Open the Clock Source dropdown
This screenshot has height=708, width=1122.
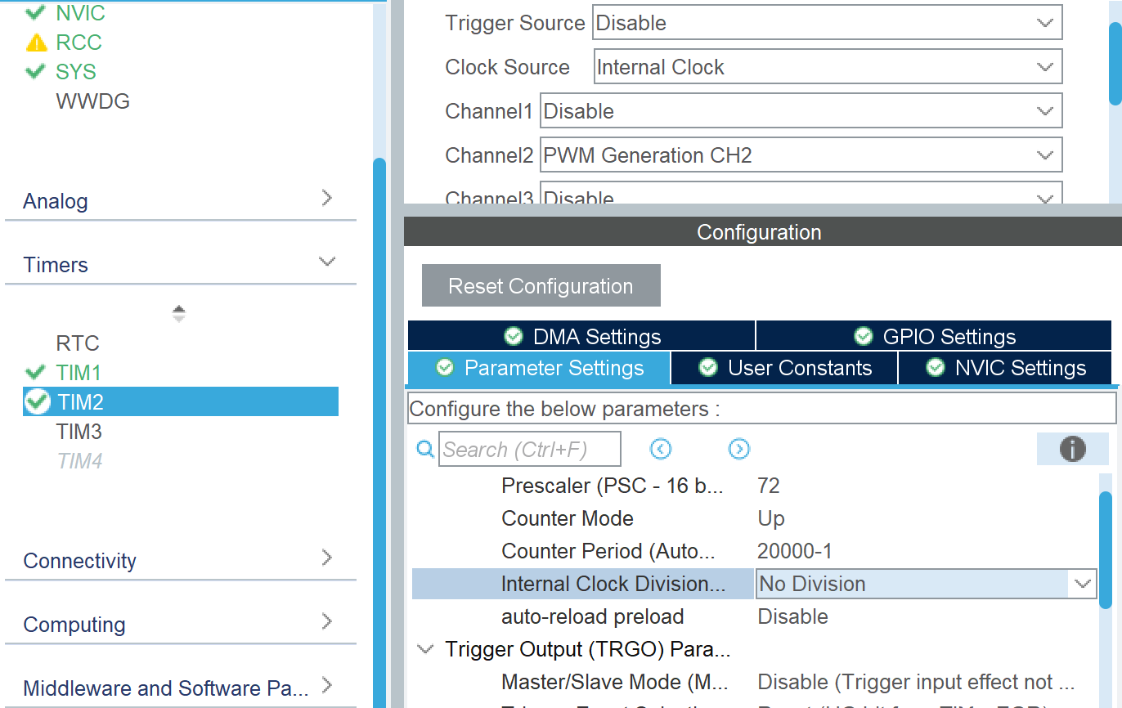[828, 67]
